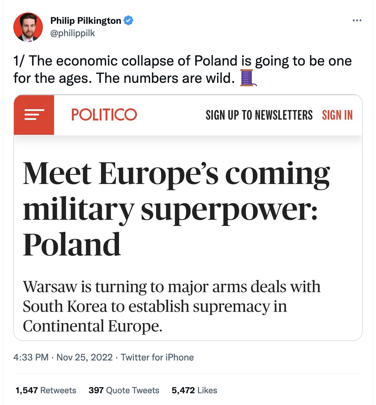
Task: Click the purple thread spool emoji
Action: coord(248,78)
